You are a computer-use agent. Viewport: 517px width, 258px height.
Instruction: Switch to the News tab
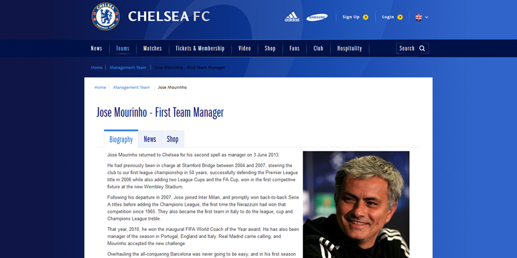[x=150, y=139]
